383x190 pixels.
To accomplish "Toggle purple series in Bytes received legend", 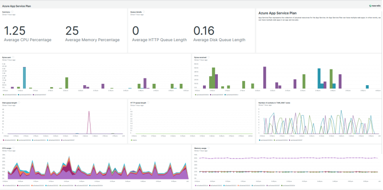I will pyautogui.click(x=216, y=94).
